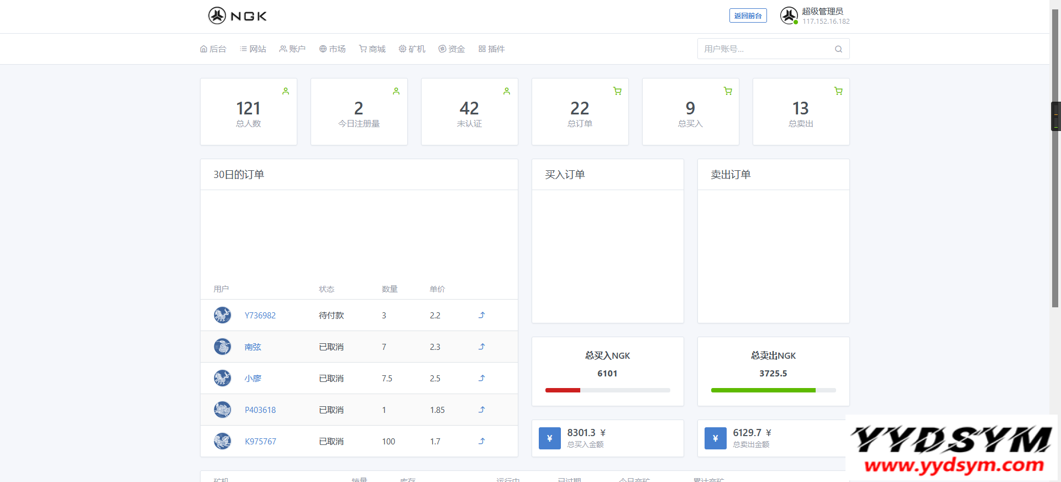Open the 后台 menu item
The image size is (1061, 482).
click(x=213, y=49)
